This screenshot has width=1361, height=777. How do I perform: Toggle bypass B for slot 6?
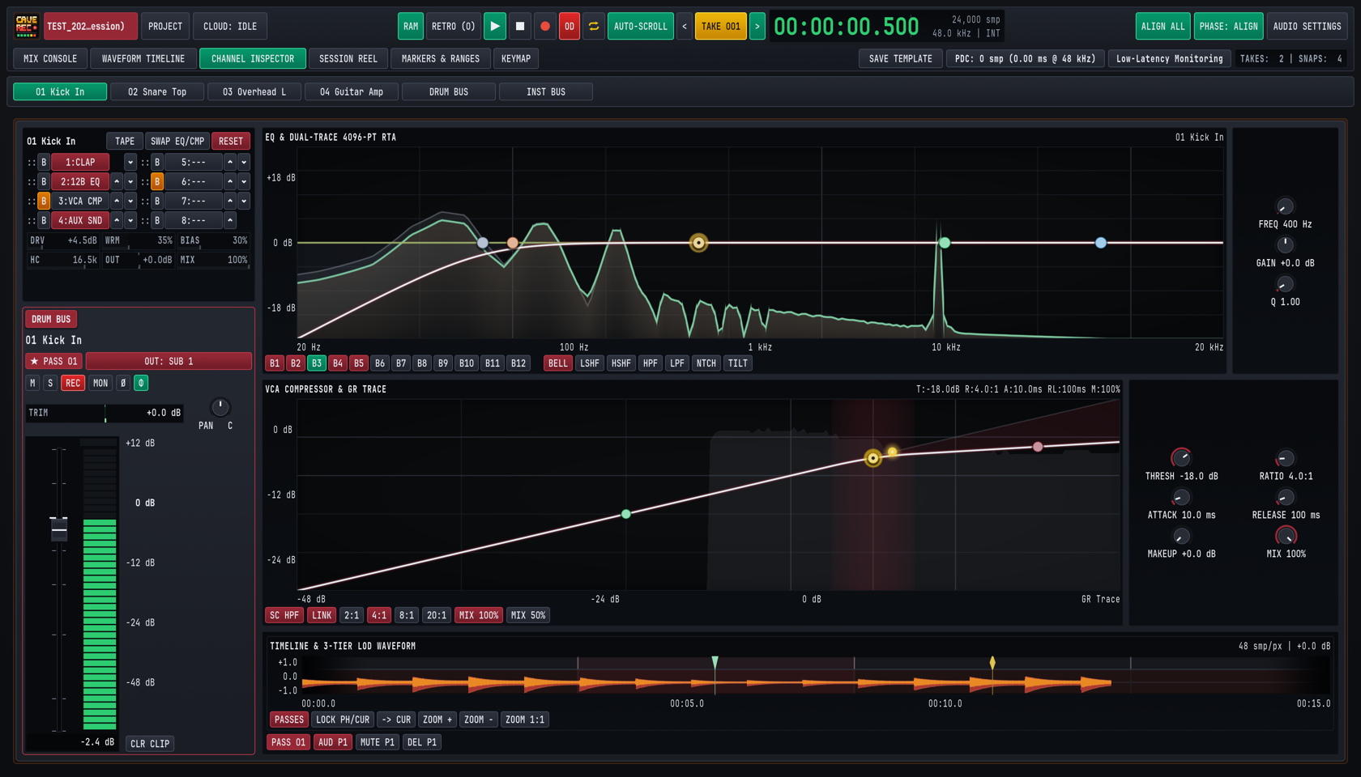[x=157, y=181]
